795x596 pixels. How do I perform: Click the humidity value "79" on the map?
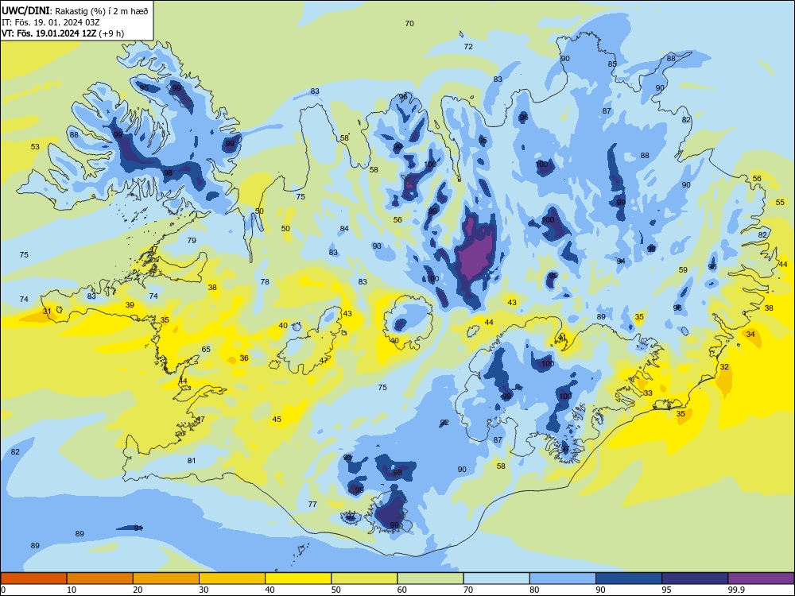click(192, 240)
